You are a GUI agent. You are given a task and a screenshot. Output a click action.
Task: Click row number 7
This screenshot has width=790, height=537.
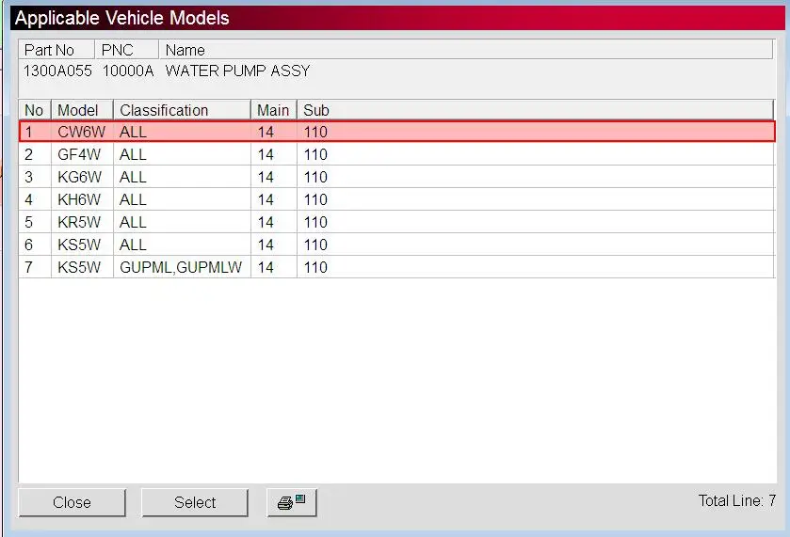click(28, 267)
